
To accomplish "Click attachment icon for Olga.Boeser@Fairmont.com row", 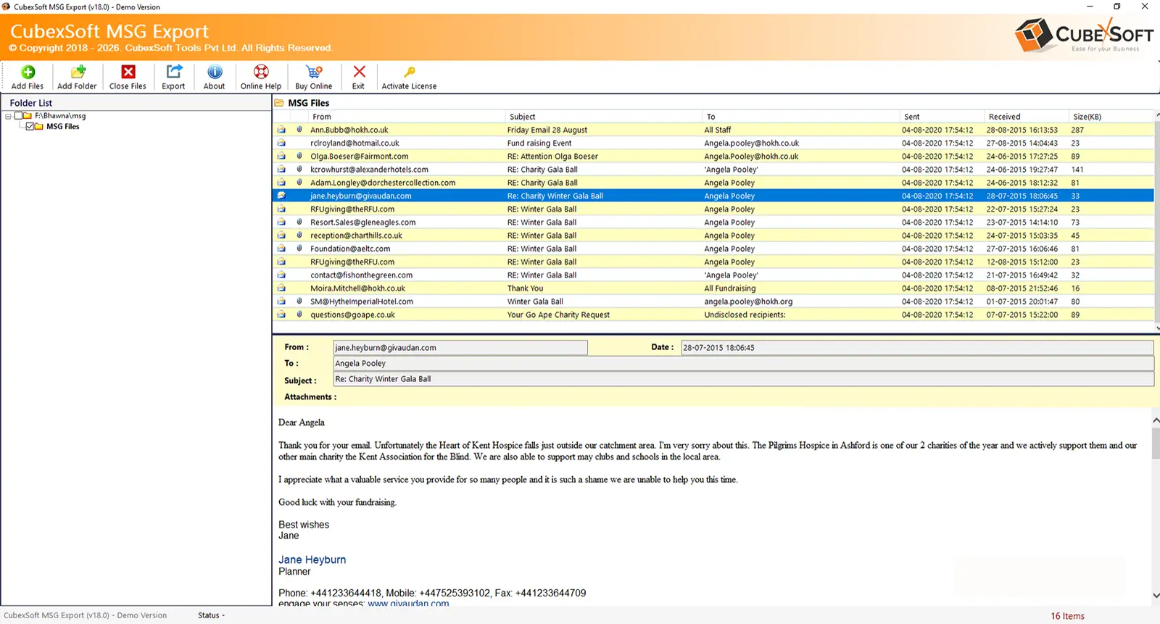I will [299, 156].
